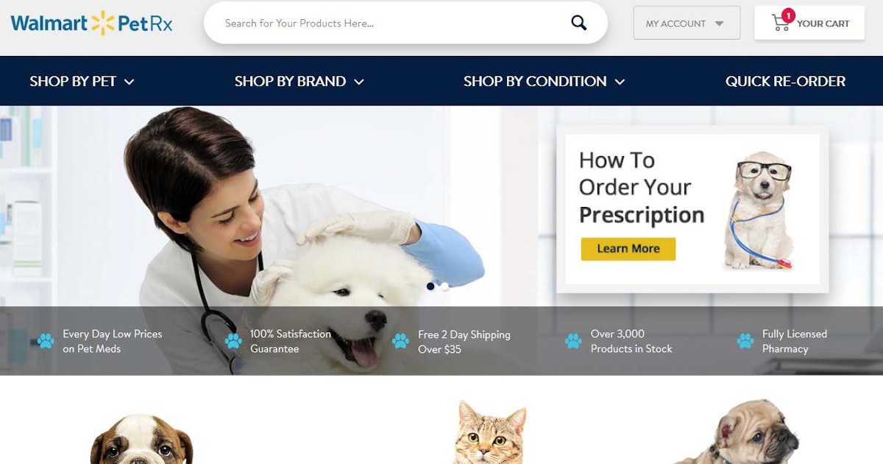Viewport: 883px width, 464px height.
Task: Click the product search input field
Action: [394, 23]
